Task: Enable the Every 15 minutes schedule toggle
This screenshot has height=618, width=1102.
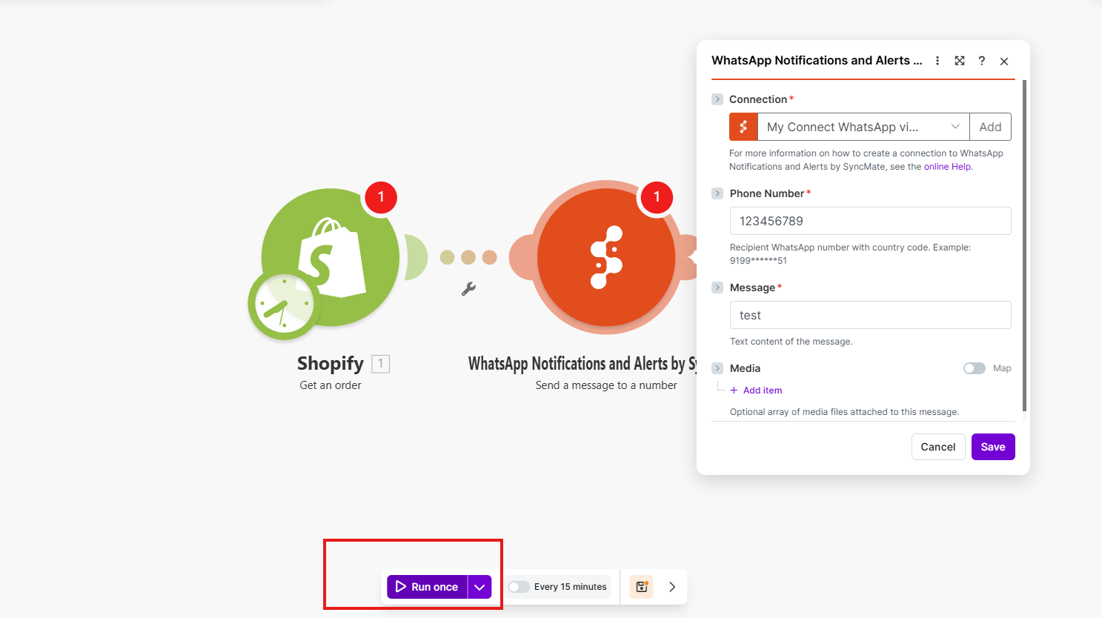Action: click(519, 587)
